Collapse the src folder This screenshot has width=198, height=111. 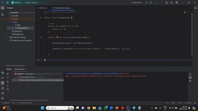tap(10, 22)
